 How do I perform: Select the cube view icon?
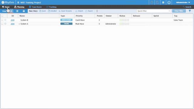(x=24, y=11)
